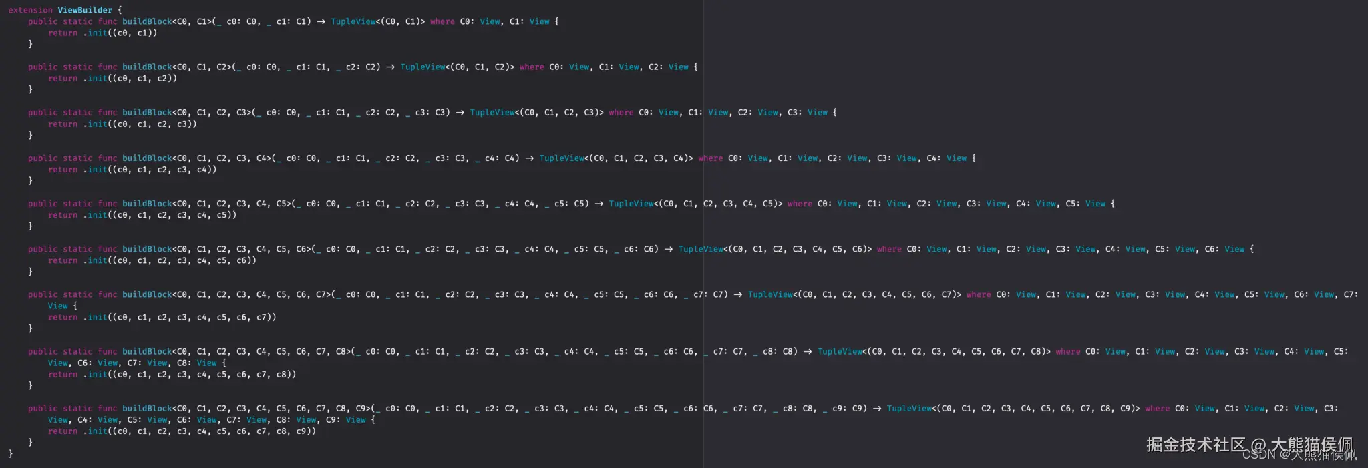Click the return line ending in 'c7, c8))'

[172, 374]
